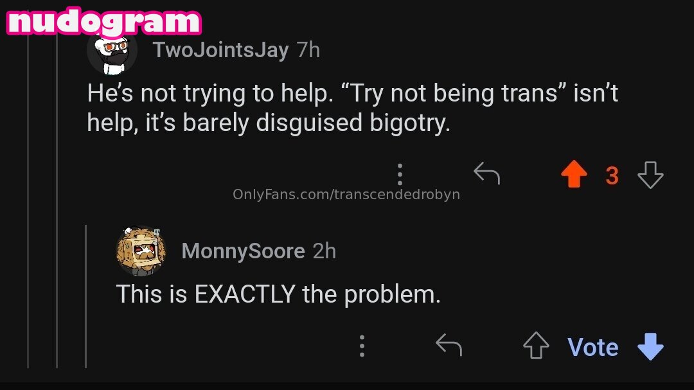Open the MonnySoore username profile link

coord(243,251)
